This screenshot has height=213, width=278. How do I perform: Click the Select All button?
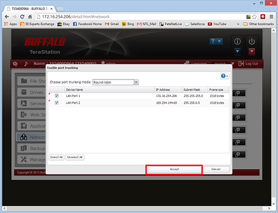(x=56, y=157)
